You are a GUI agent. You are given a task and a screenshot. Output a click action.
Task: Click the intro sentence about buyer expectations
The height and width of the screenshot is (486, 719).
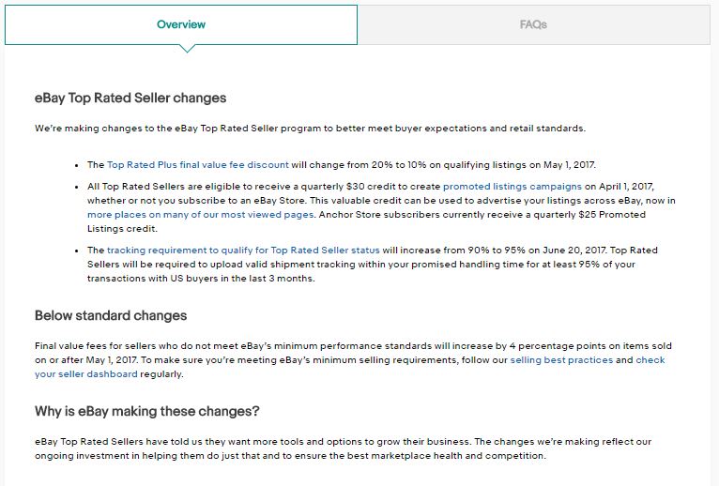pyautogui.click(x=311, y=129)
